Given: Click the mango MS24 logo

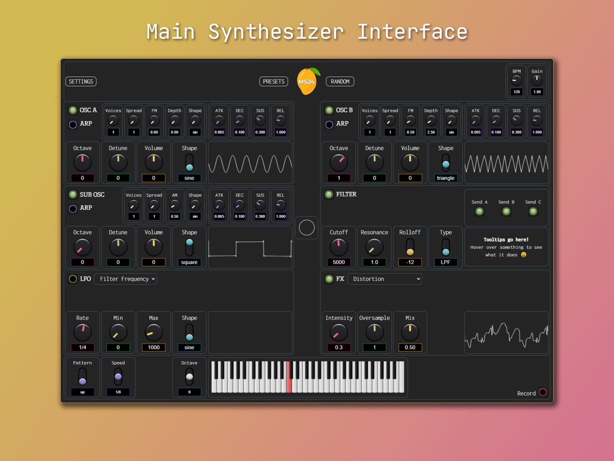Looking at the screenshot, I should pos(307,81).
